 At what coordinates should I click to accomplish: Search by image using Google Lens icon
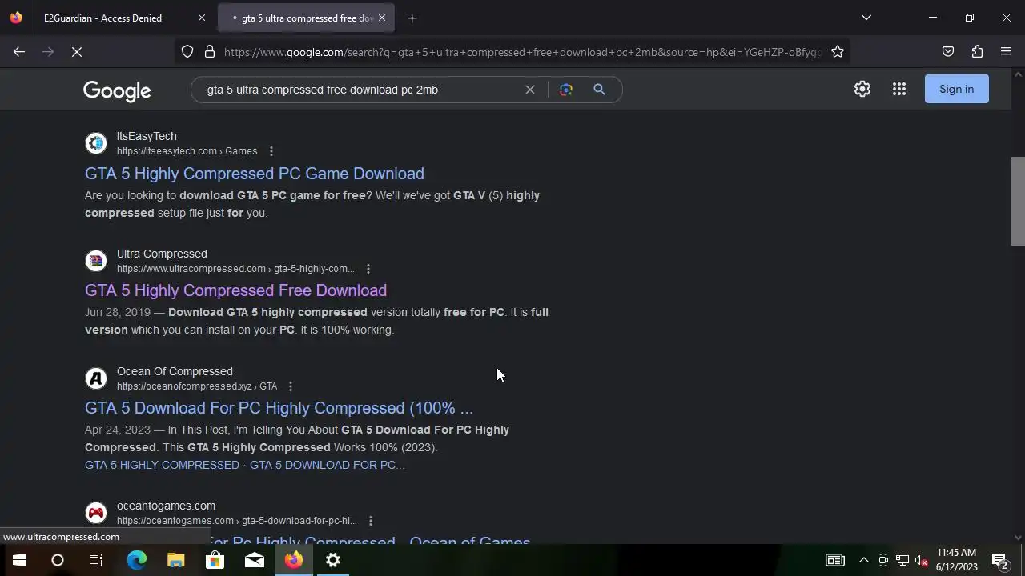coord(566,90)
